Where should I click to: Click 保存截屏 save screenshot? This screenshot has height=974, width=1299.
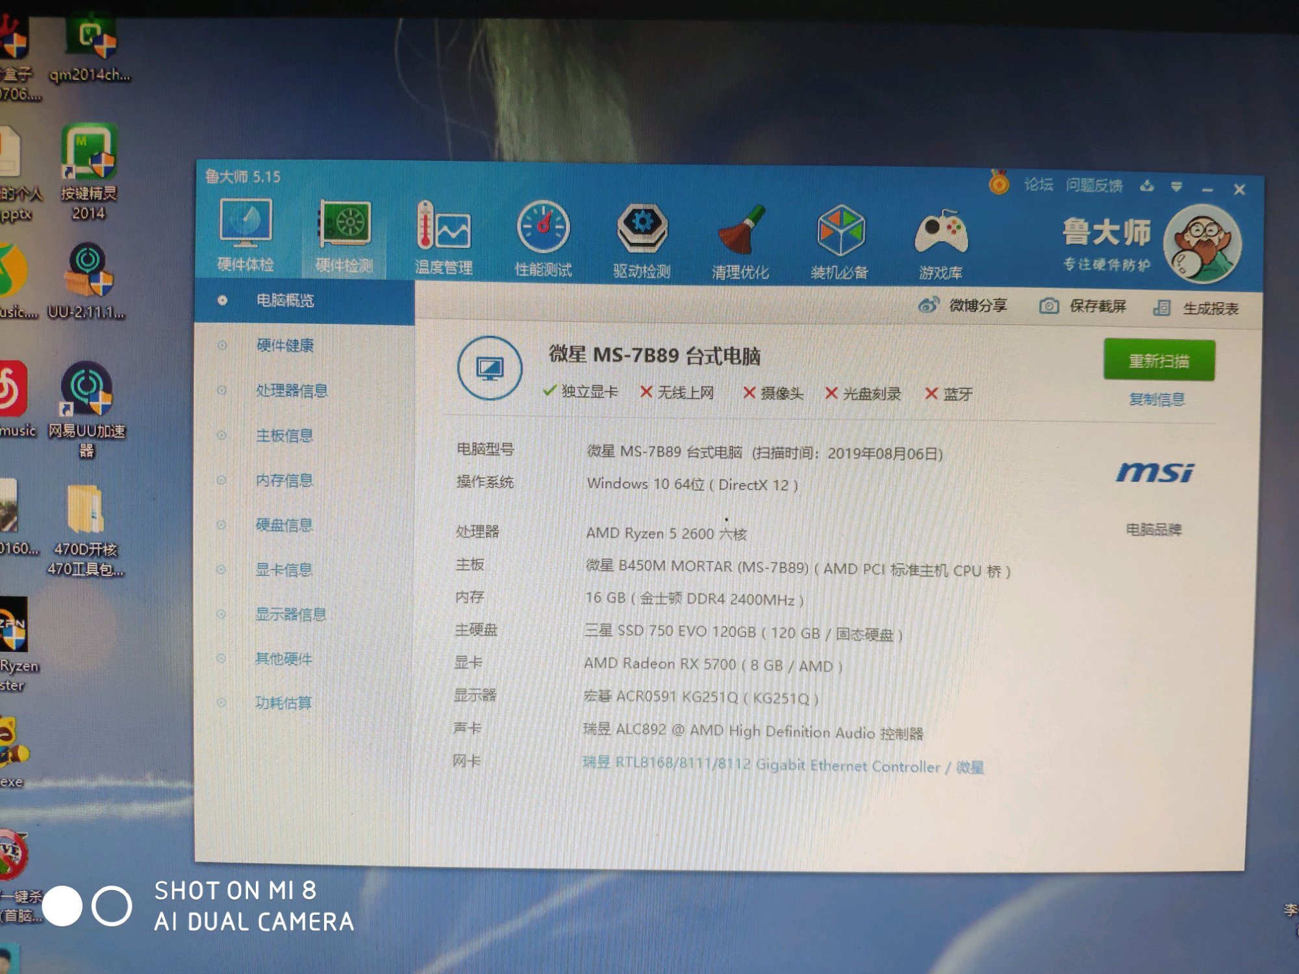pos(1083,306)
